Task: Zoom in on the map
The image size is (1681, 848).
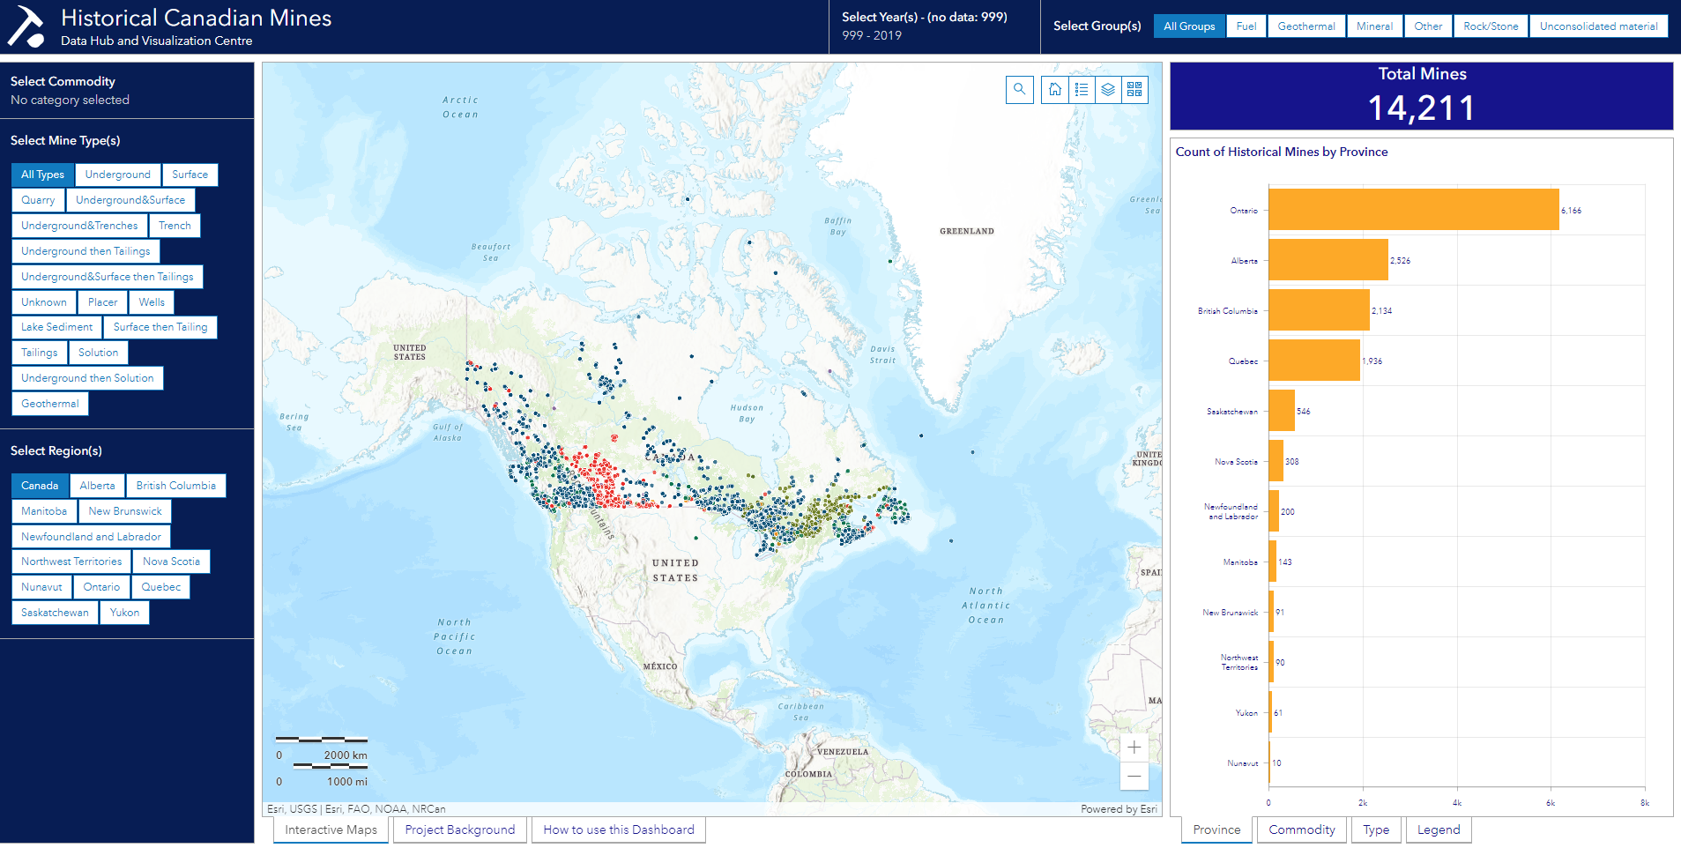Action: click(x=1134, y=747)
